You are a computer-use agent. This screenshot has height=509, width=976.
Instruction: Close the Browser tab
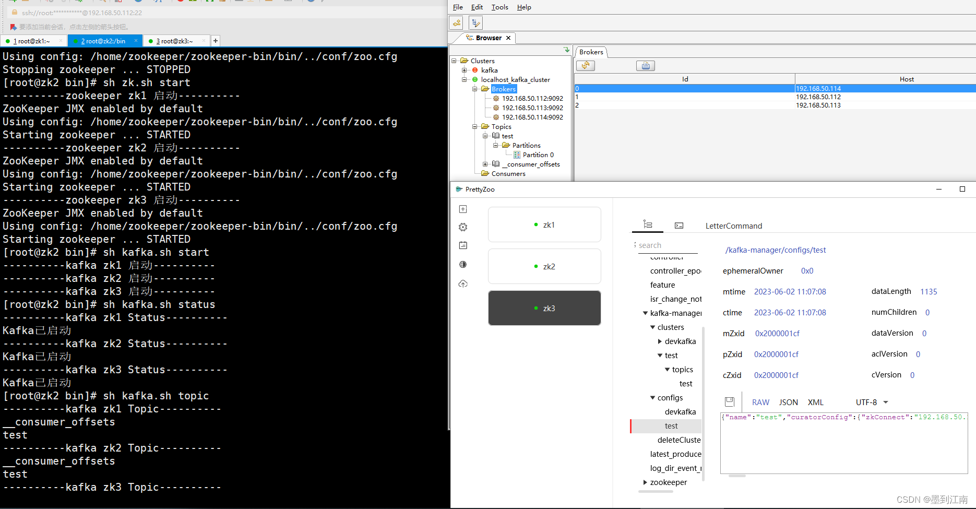(x=508, y=38)
